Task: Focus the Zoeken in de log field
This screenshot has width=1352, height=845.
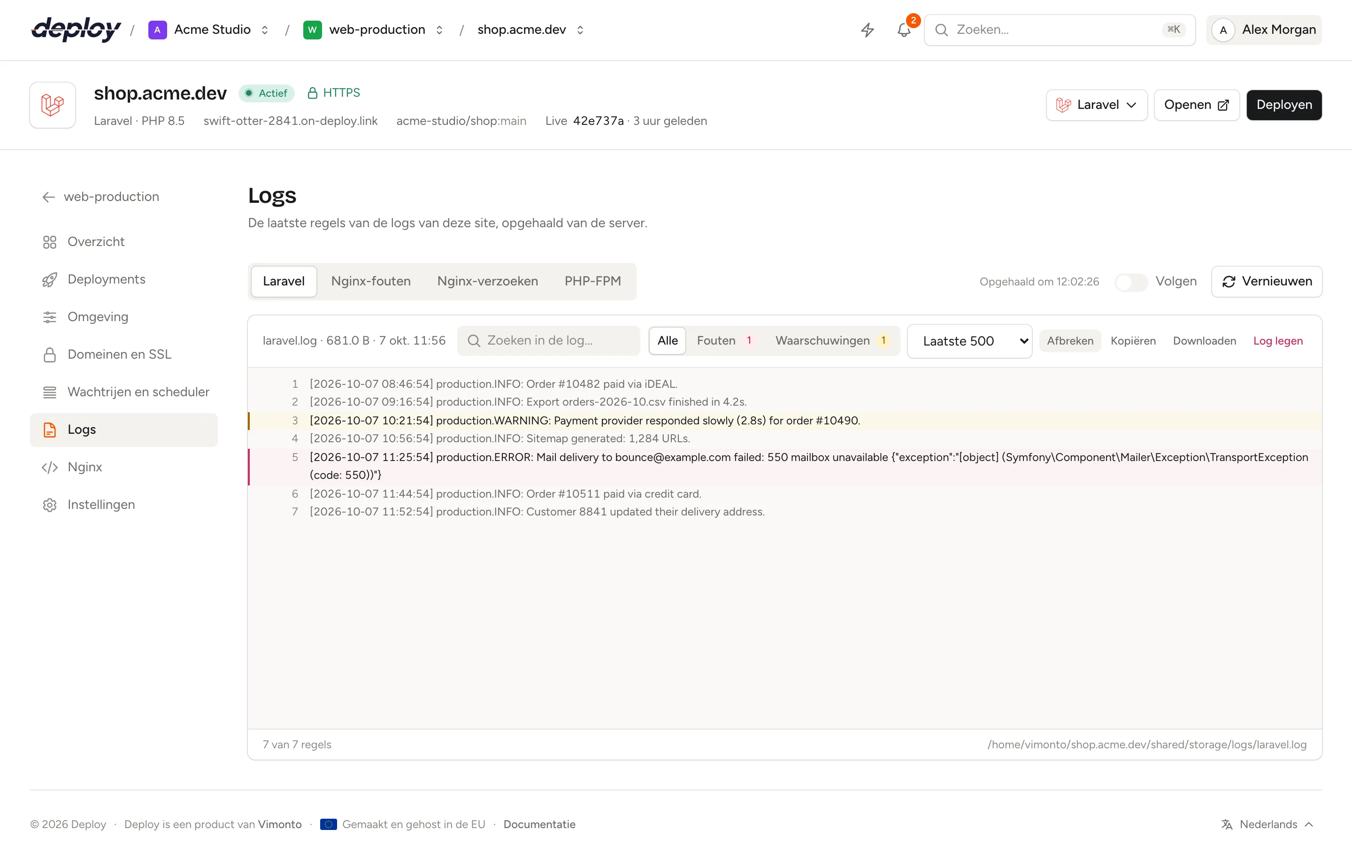Action: (x=549, y=340)
